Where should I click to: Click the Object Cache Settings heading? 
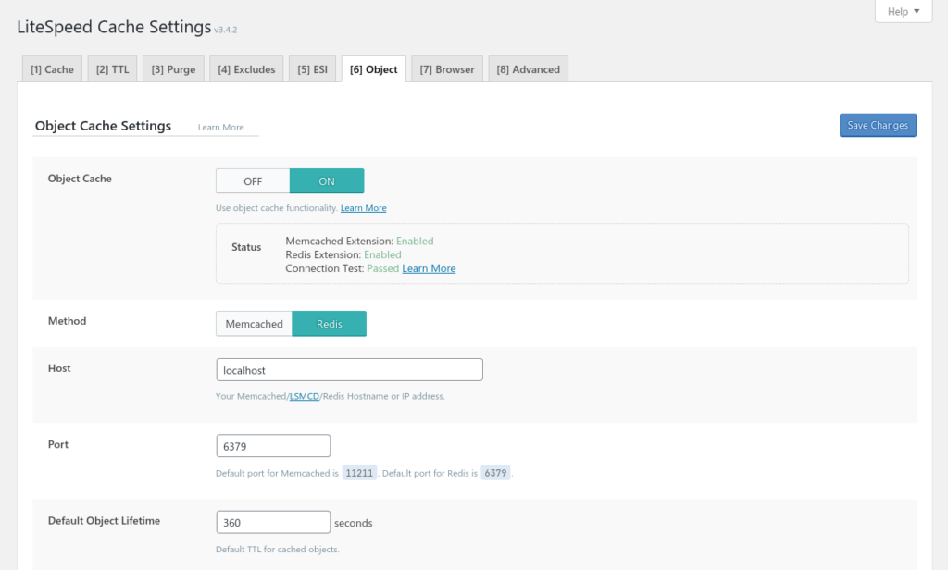(x=103, y=126)
